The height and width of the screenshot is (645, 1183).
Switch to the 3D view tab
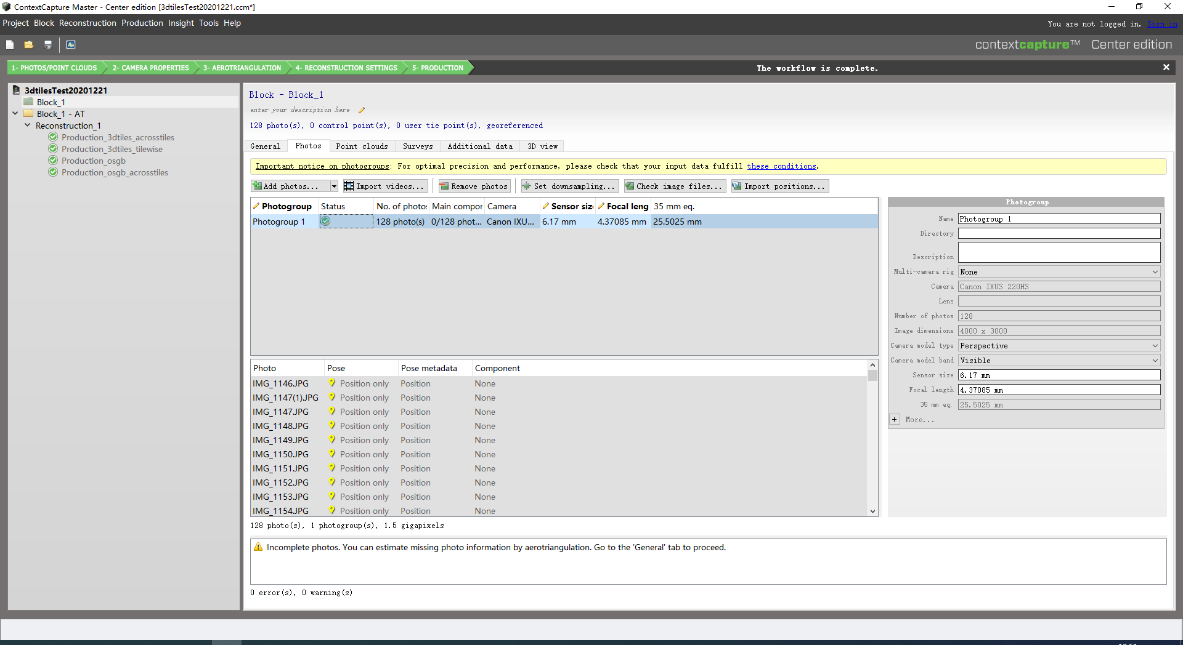(x=542, y=146)
